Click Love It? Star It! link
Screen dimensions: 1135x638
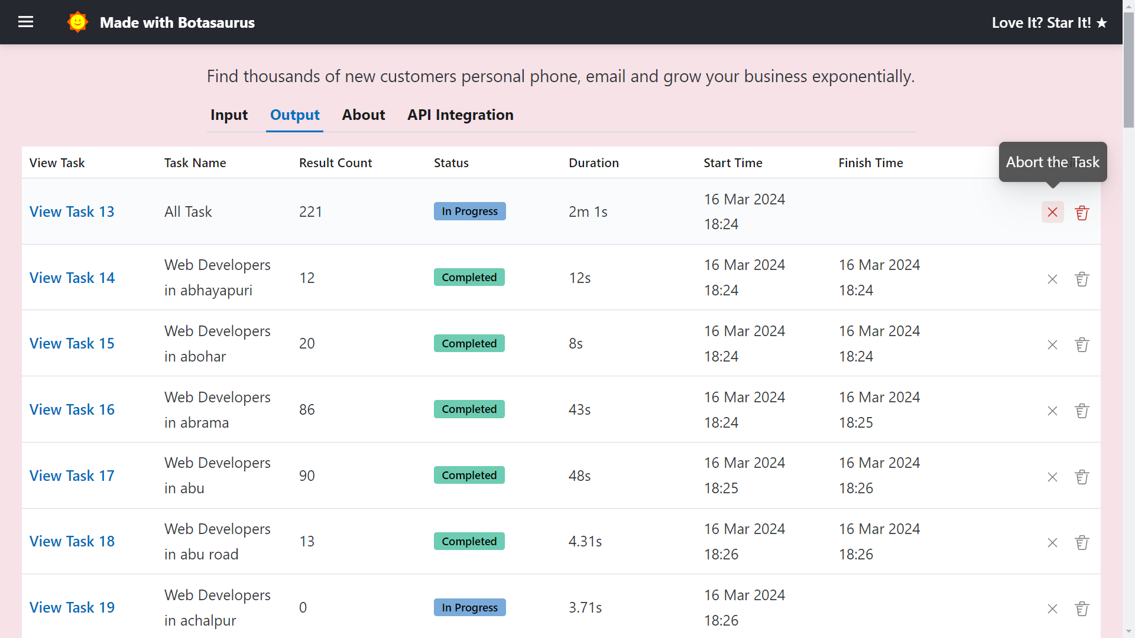1049,22
